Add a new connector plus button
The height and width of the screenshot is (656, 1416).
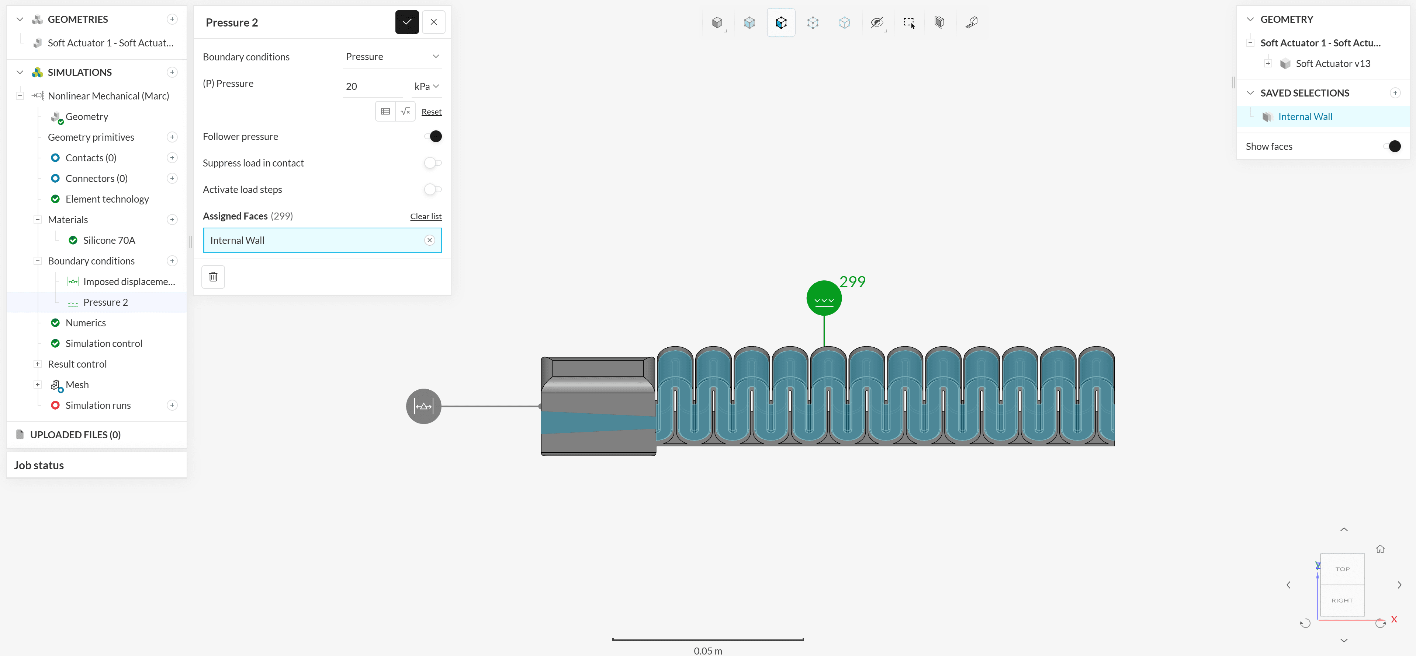click(x=172, y=178)
